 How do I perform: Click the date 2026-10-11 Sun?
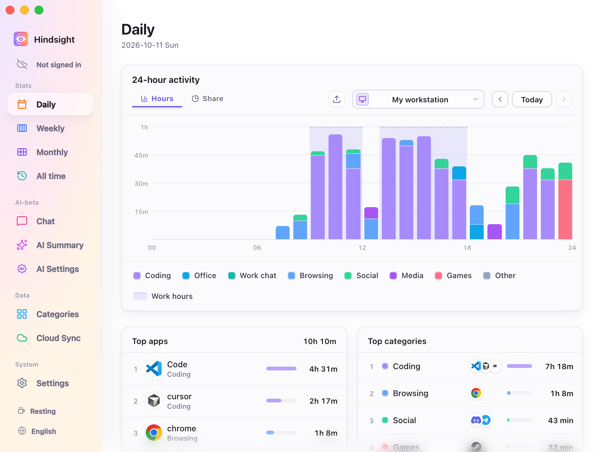click(x=150, y=45)
